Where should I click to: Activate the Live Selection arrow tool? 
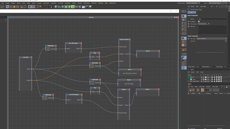tap(7, 7)
